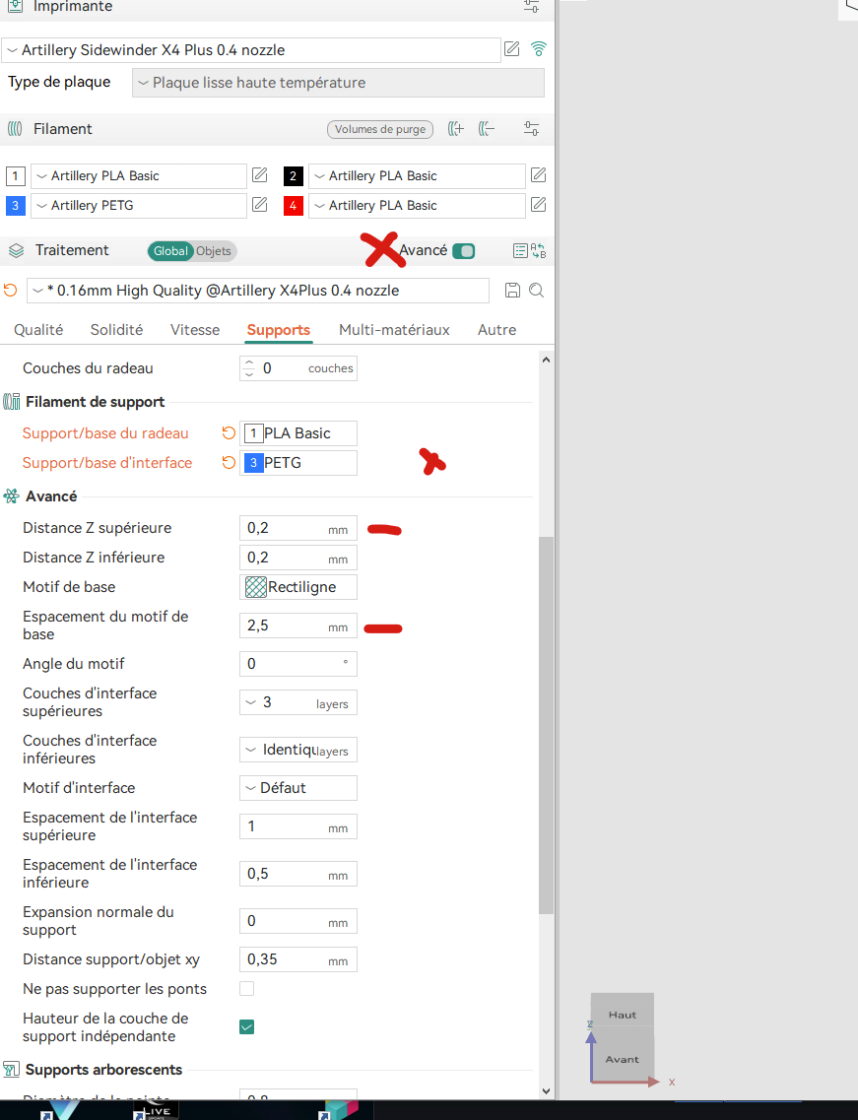Open filament 1 preset dropdown
This screenshot has height=1120, width=858.
click(x=139, y=175)
